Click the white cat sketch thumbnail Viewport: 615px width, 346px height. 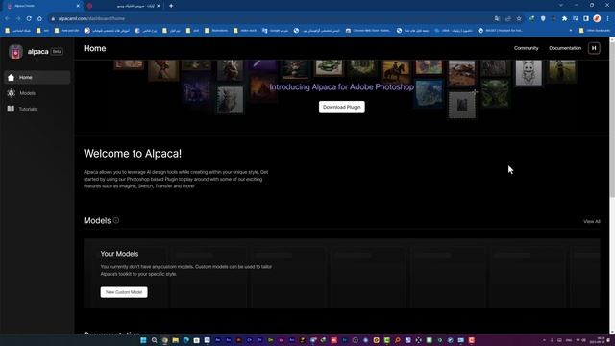[x=529, y=72]
